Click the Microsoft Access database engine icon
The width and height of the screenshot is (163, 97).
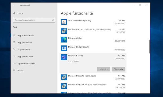[x=64, y=31]
